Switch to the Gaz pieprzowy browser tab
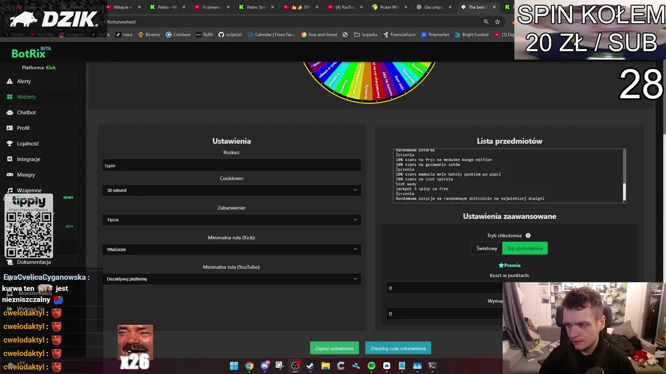The image size is (666, 374). 435,7
